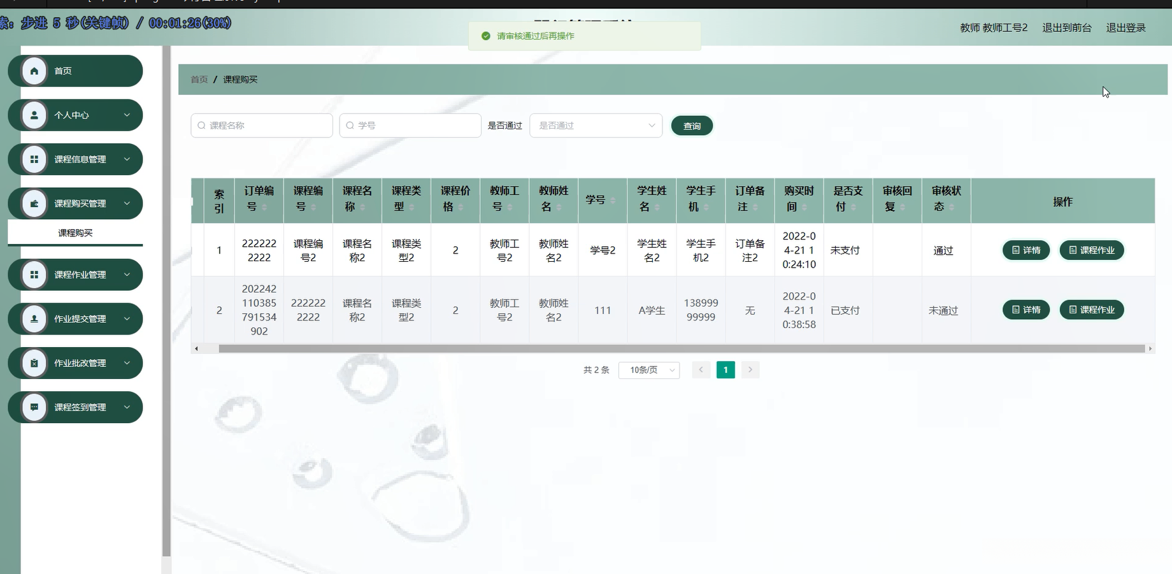The image size is (1172, 574).
Task: Click the search icon in 课程名称 field
Action: [201, 126]
